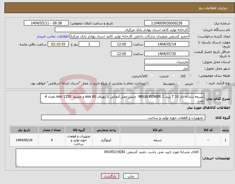Select the جزیی purchase type radio
Screen dimensions: 235x184
198,83
